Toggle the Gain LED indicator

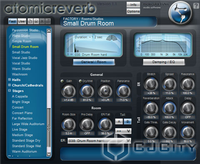pos(62,81)
